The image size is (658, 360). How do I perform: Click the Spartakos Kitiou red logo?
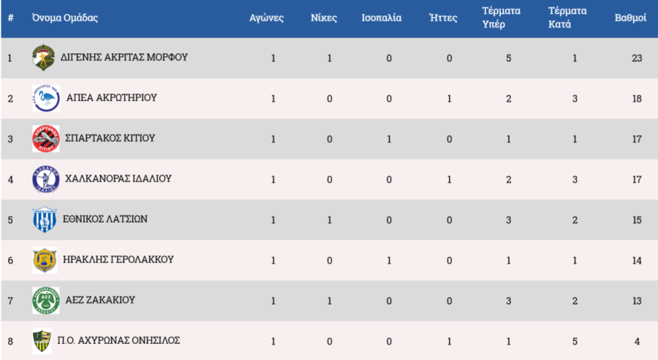pos(45,139)
